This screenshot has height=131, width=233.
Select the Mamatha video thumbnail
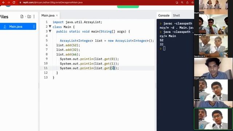[213, 25]
